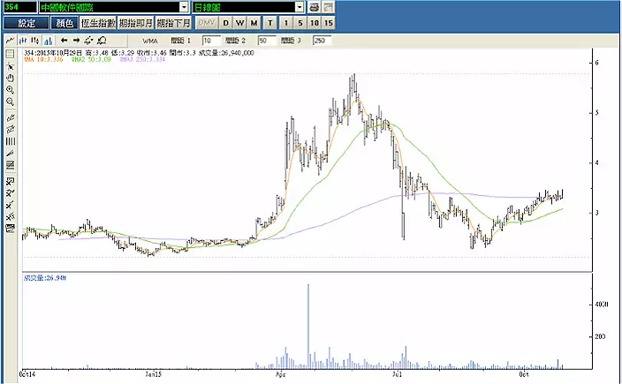Open the stock name dropdown
Viewport: 622px width, 384px height.
click(184, 7)
